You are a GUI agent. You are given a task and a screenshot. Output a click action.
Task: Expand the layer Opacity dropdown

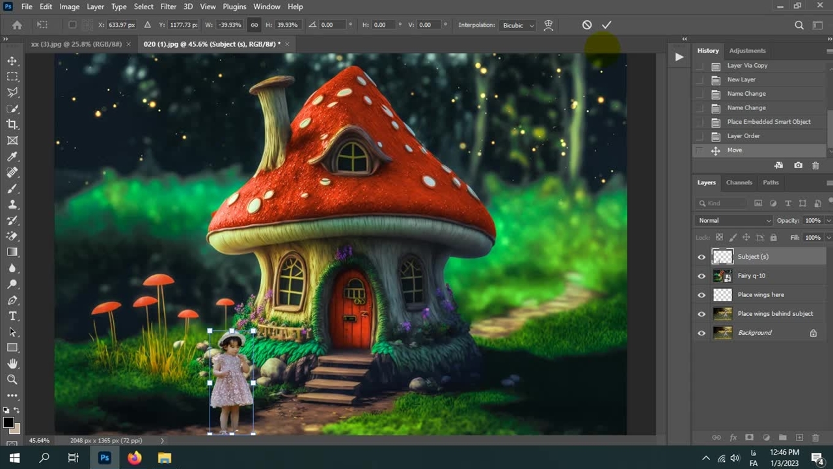[x=828, y=220]
